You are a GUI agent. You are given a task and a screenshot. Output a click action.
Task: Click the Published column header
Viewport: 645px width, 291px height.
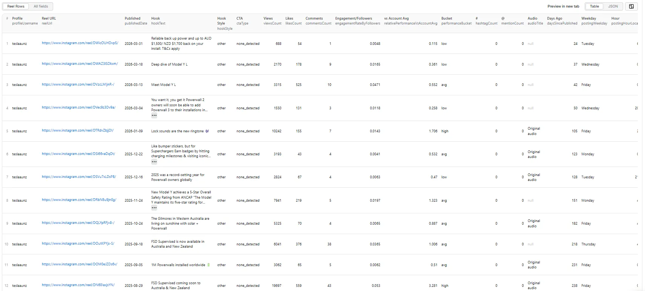pyautogui.click(x=136, y=21)
